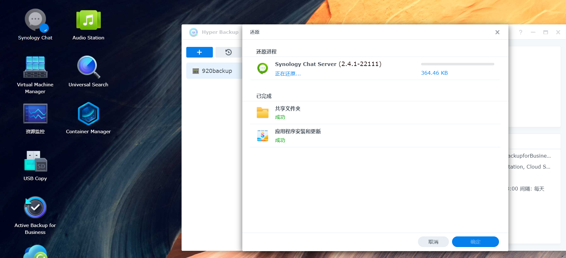Screen dimensions: 566x258
Task: Open 资源监控 resource monitor icon
Action: click(x=35, y=114)
